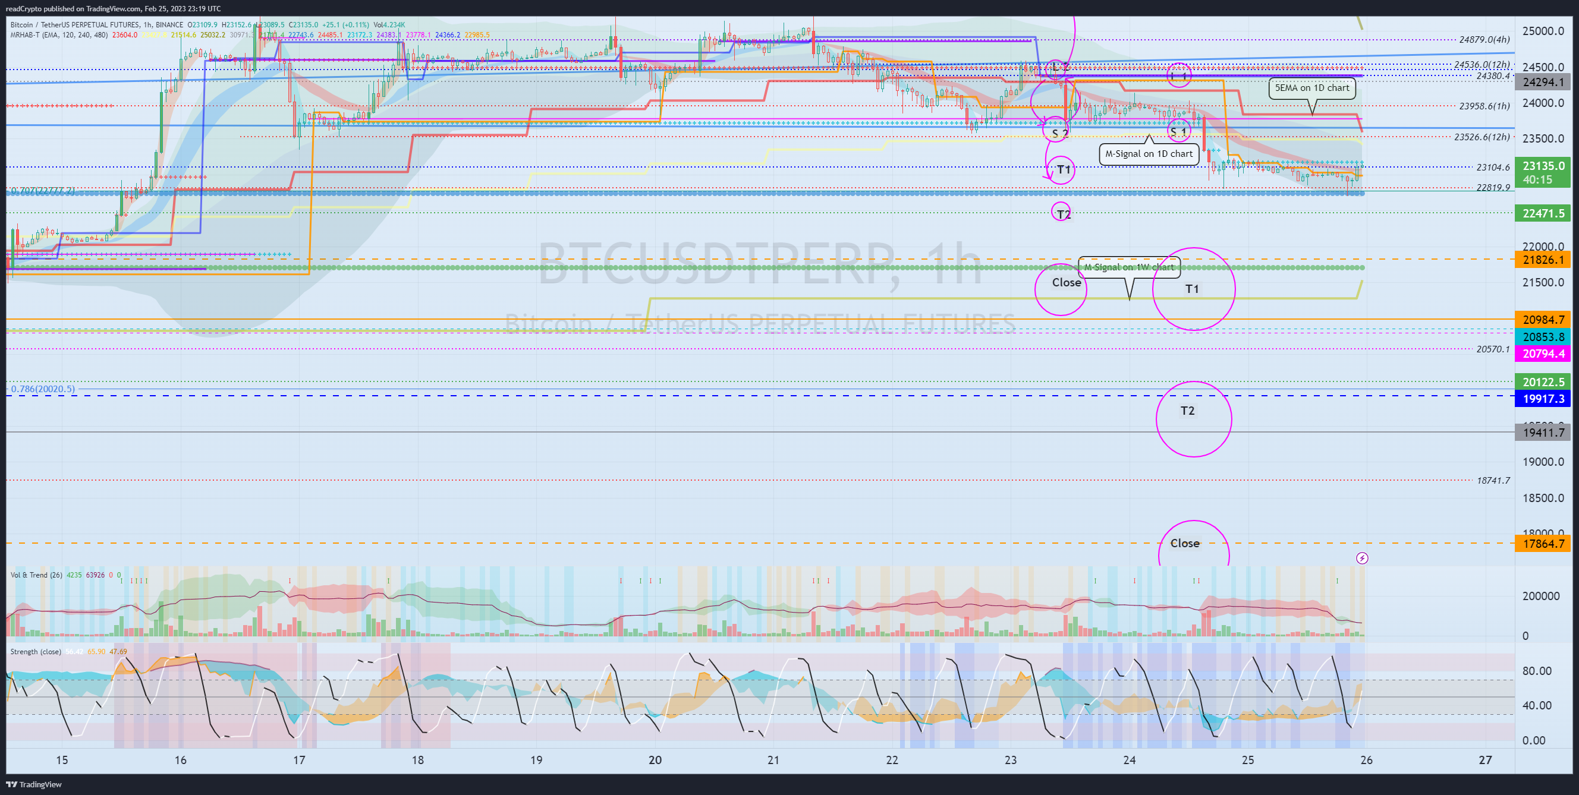Click cyan price label 20853.8
The width and height of the screenshot is (1579, 795).
tap(1543, 337)
